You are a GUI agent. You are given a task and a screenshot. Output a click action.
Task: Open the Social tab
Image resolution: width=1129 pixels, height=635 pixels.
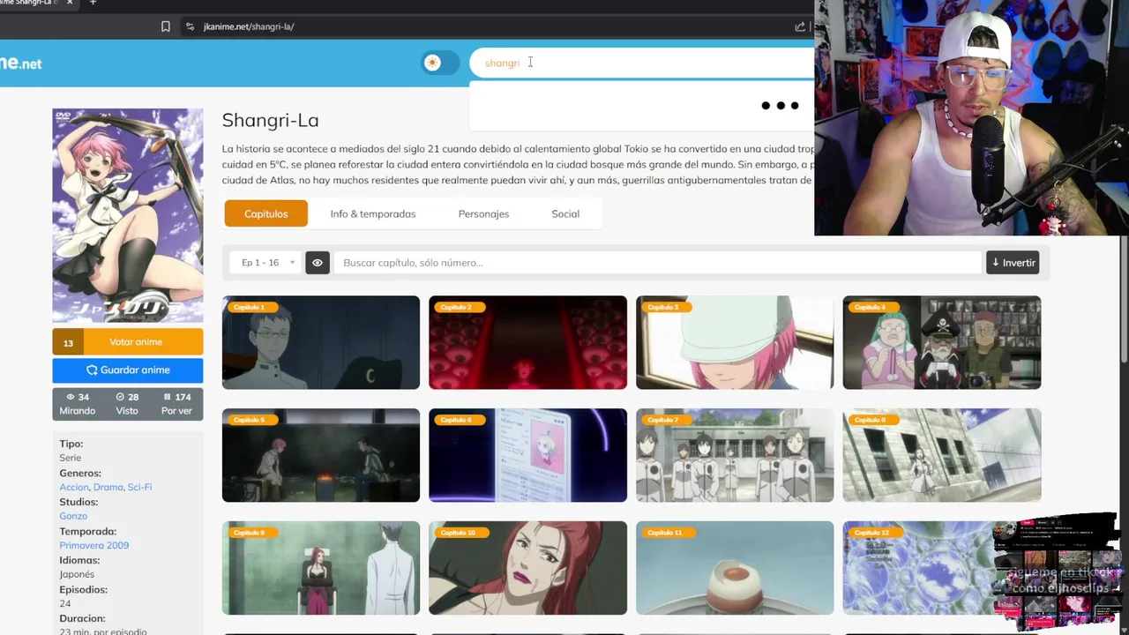coord(565,213)
